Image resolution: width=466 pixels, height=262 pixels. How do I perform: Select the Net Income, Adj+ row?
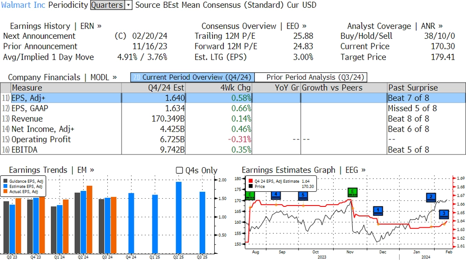click(x=233, y=129)
